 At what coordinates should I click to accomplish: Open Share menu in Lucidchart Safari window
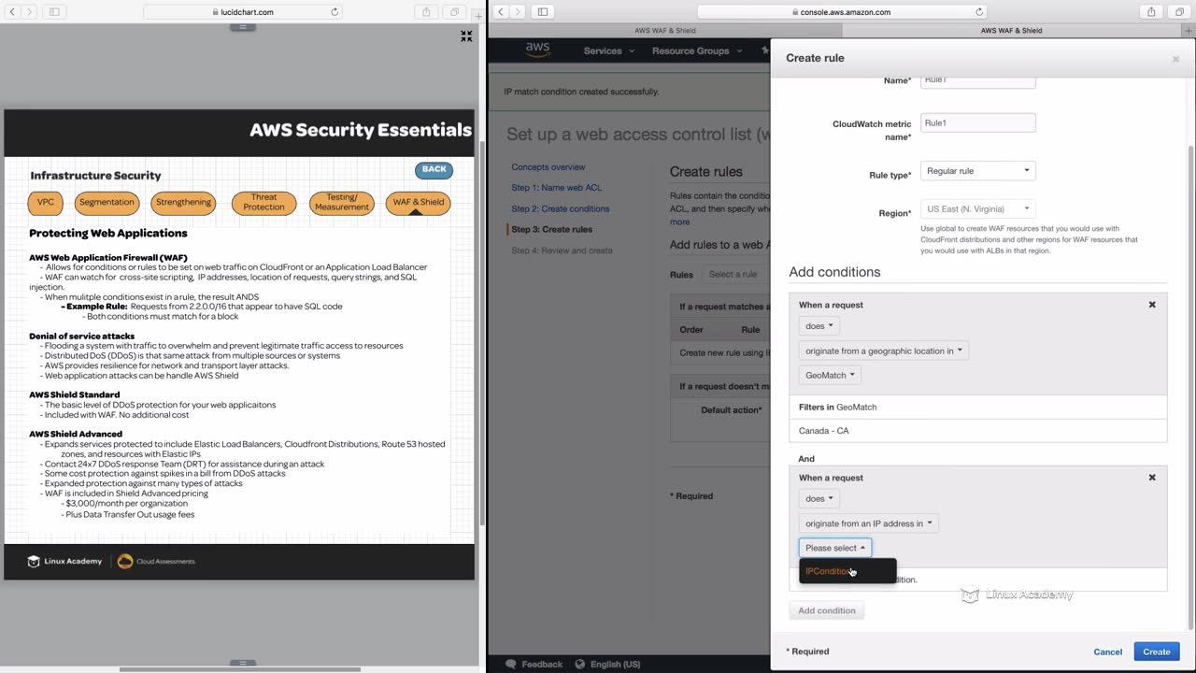click(426, 11)
